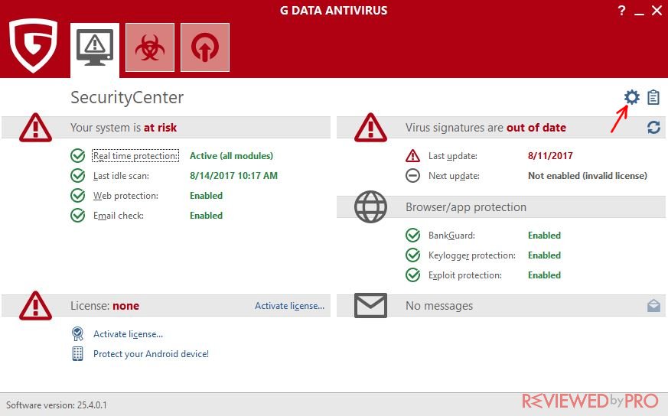This screenshot has width=668, height=416.
Task: Click Activate license link in License header
Action: point(290,306)
